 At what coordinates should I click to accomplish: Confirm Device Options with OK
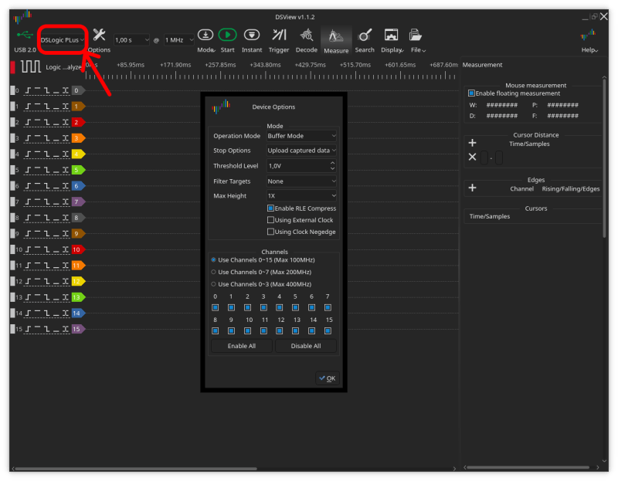(x=327, y=378)
